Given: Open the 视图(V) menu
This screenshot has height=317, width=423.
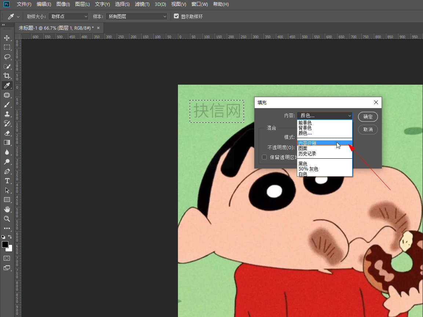Looking at the screenshot, I should [x=179, y=4].
